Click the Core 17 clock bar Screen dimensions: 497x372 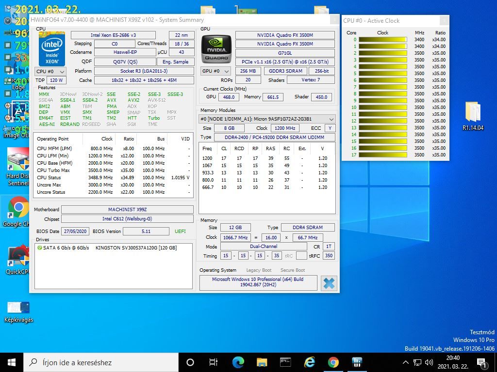382,155
